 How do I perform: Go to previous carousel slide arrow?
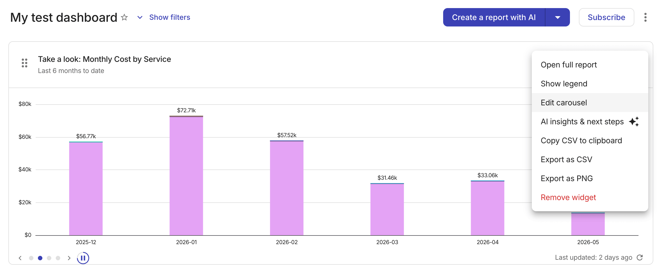(x=20, y=258)
